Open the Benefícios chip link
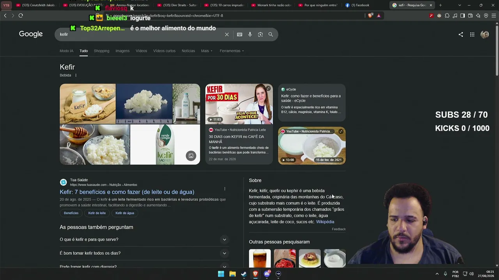The width and height of the screenshot is (499, 280). click(71, 213)
